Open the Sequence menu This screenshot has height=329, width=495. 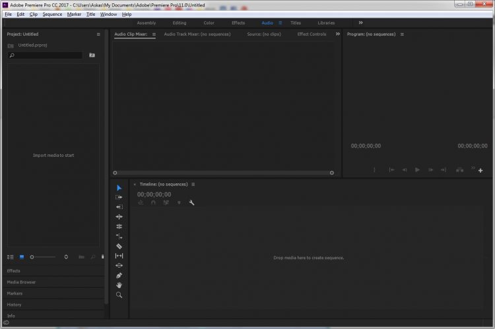click(52, 14)
